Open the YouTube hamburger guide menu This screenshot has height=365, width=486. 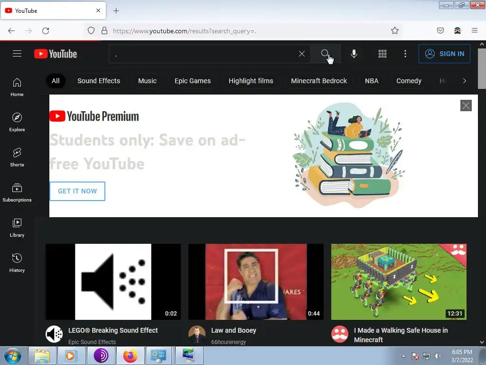17,54
